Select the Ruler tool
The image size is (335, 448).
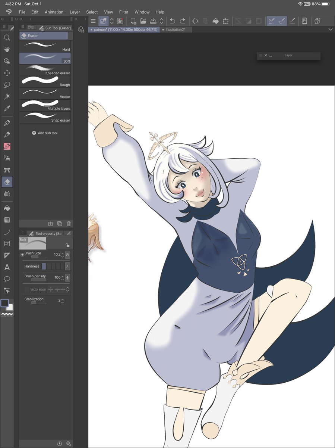[x=7, y=255]
